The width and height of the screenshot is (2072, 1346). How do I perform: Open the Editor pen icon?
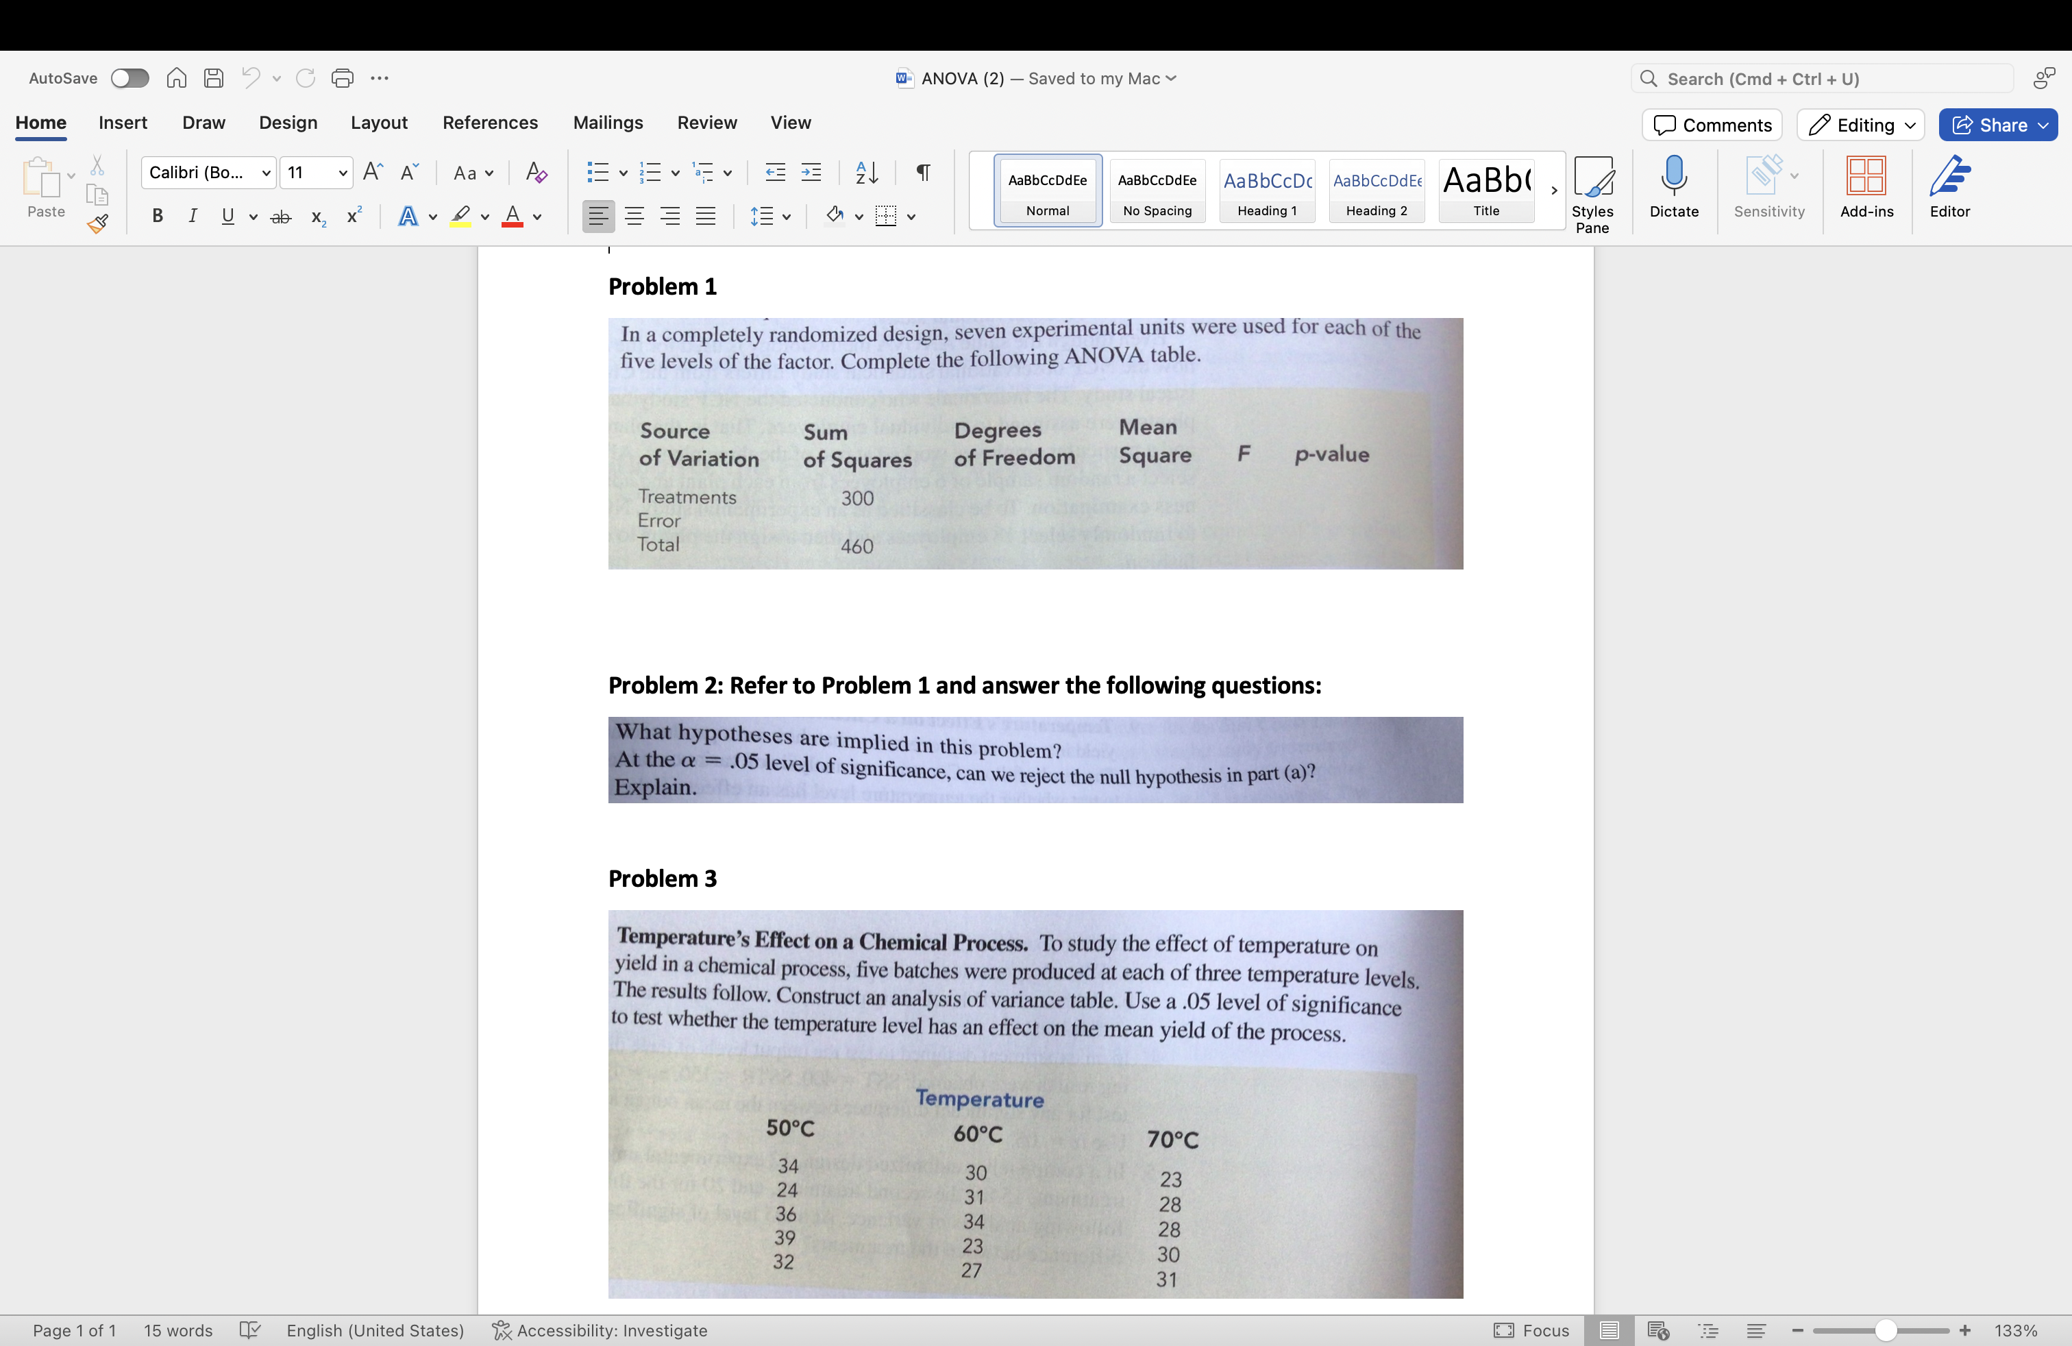tap(1949, 186)
